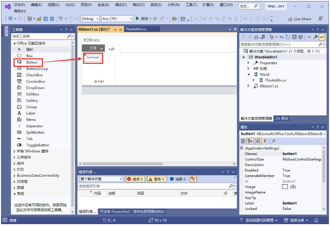The height and width of the screenshot is (226, 330).
Task: Click the Visual Studio logo icon
Action: [x=8, y=6]
